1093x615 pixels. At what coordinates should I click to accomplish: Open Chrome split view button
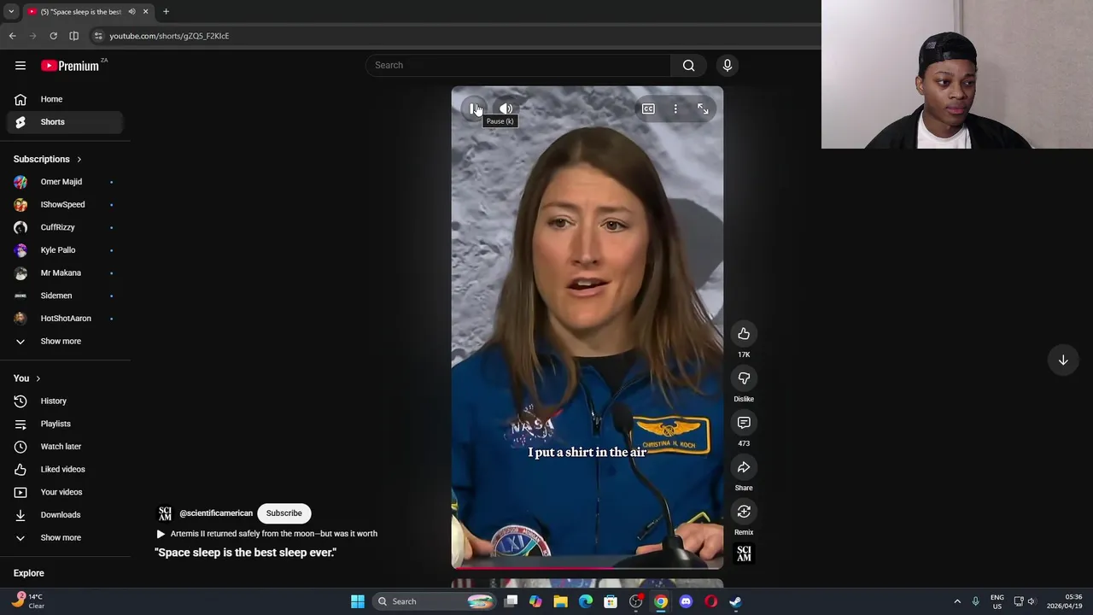[73, 36]
